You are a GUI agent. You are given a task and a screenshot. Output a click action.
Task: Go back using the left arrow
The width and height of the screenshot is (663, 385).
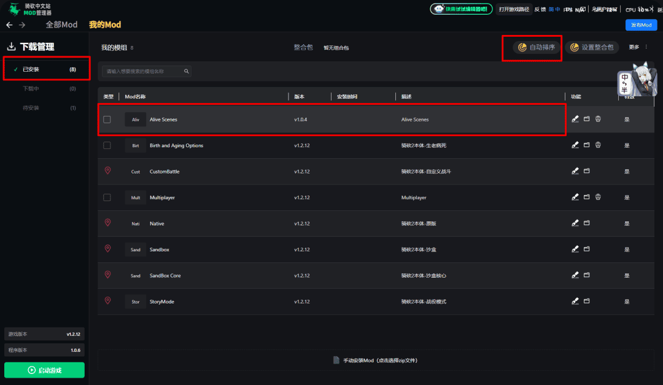pyautogui.click(x=9, y=25)
